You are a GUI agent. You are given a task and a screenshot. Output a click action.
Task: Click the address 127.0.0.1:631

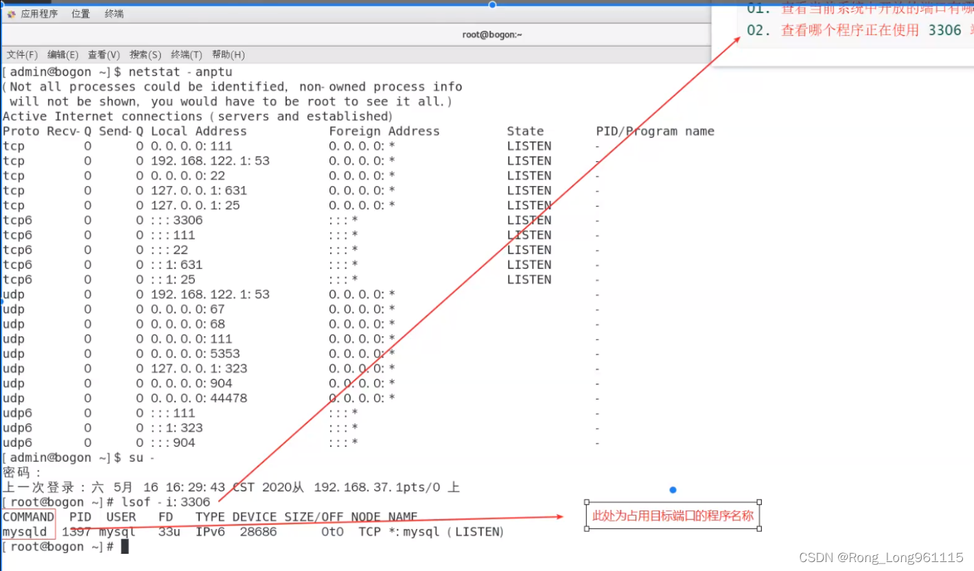(199, 191)
